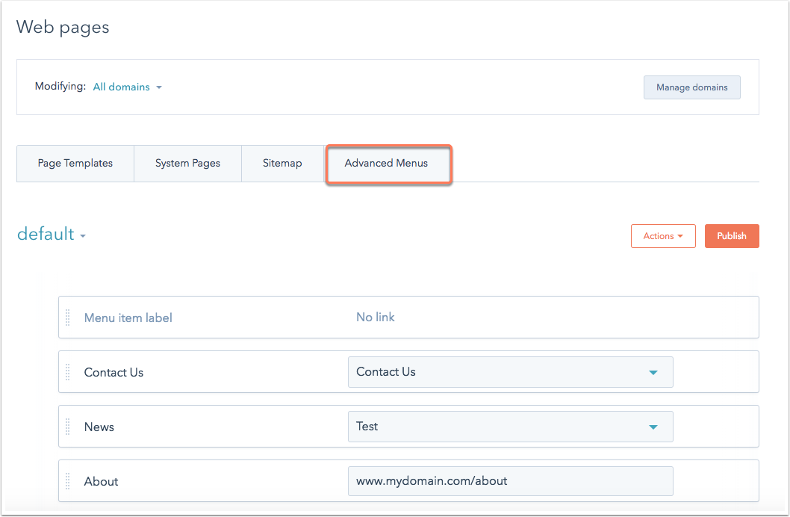Select the Advanced Menus tab
This screenshot has width=790, height=517.
387,164
